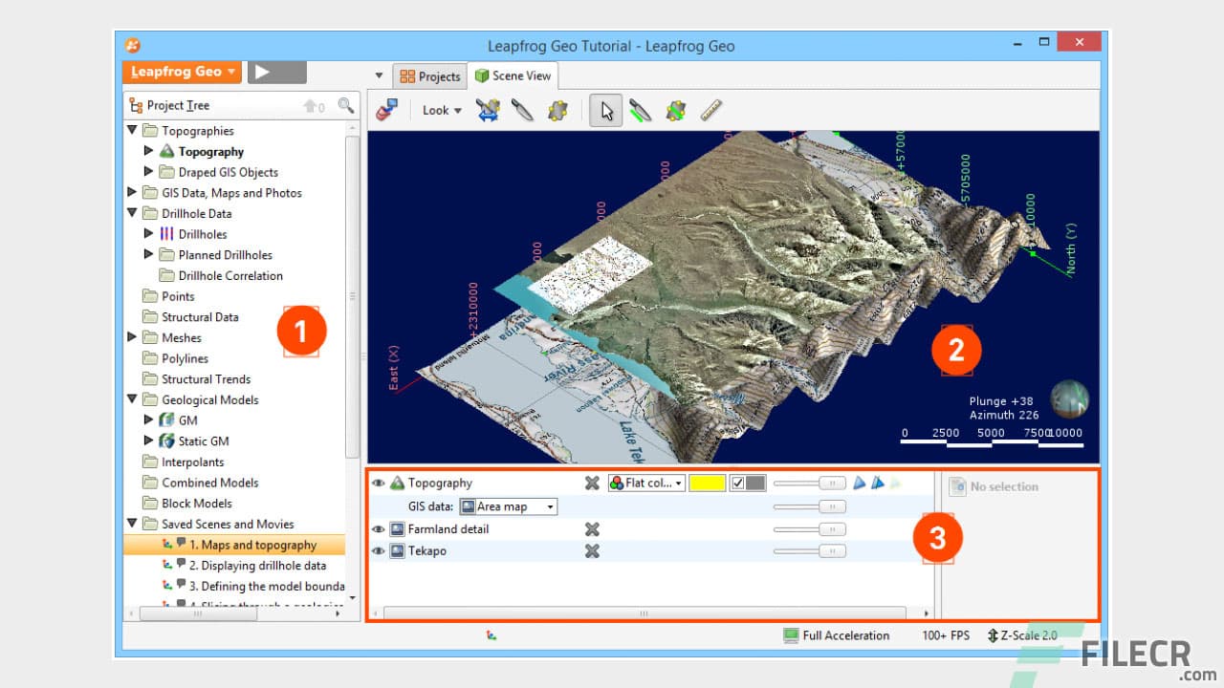Change GIS data from Area map dropdown
This screenshot has height=688, width=1224.
[x=507, y=505]
